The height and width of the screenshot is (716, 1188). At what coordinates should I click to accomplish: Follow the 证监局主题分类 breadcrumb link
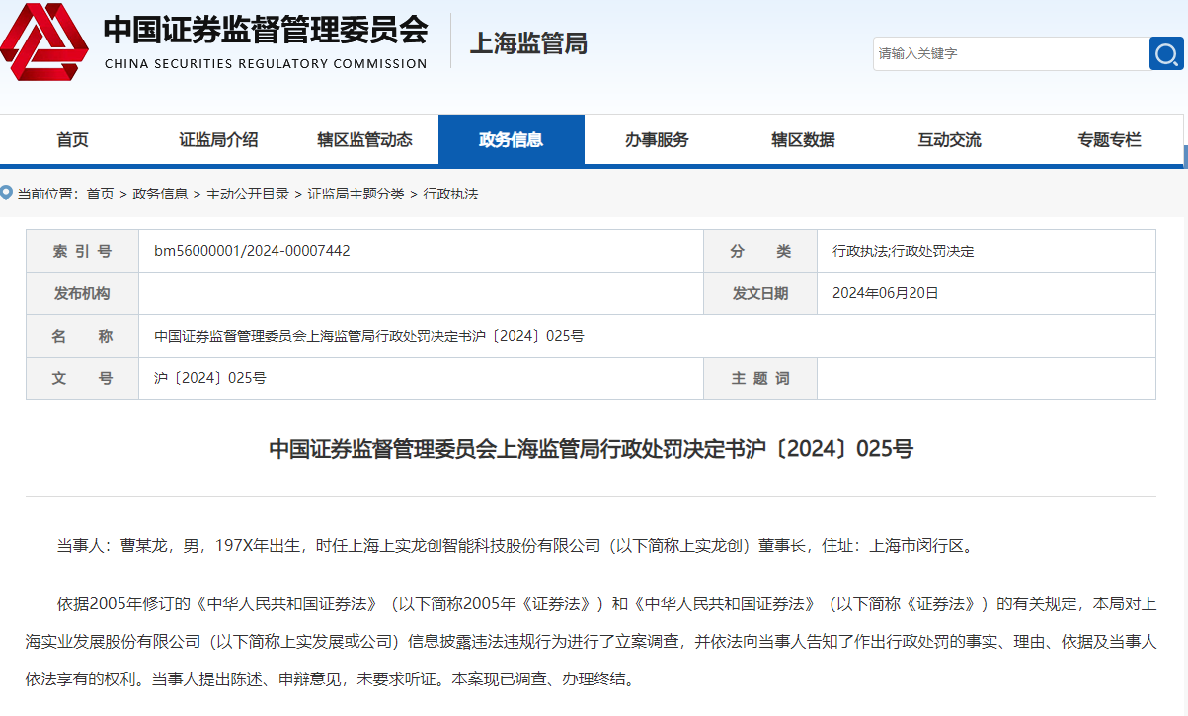[x=356, y=194]
